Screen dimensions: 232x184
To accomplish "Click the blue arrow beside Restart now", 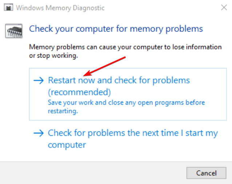I will (x=38, y=80).
